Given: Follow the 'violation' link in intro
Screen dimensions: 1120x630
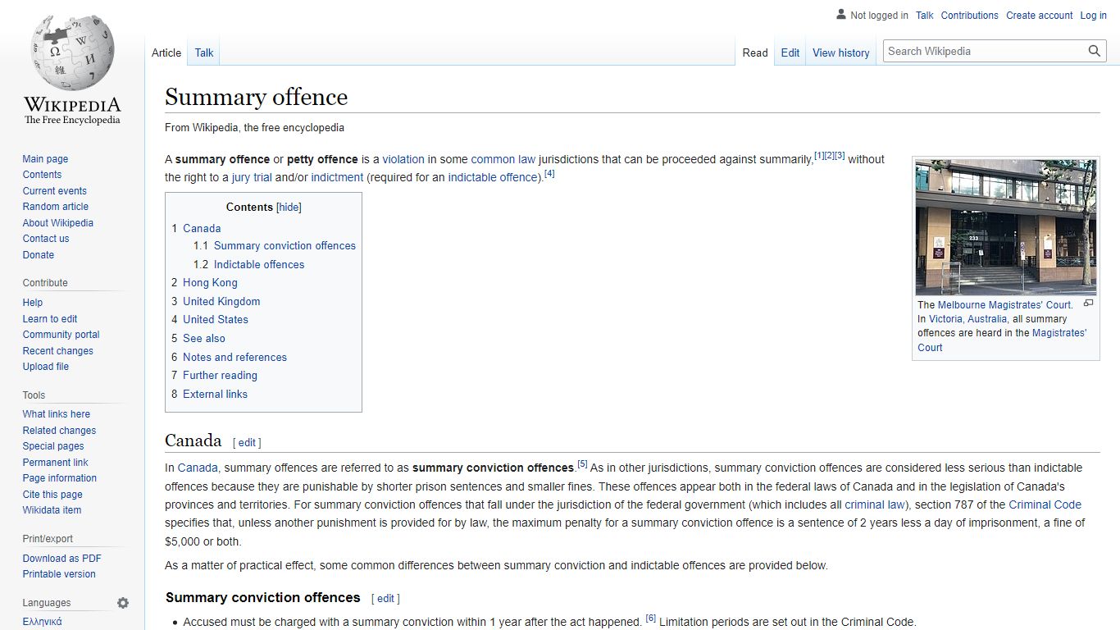Looking at the screenshot, I should 403,159.
